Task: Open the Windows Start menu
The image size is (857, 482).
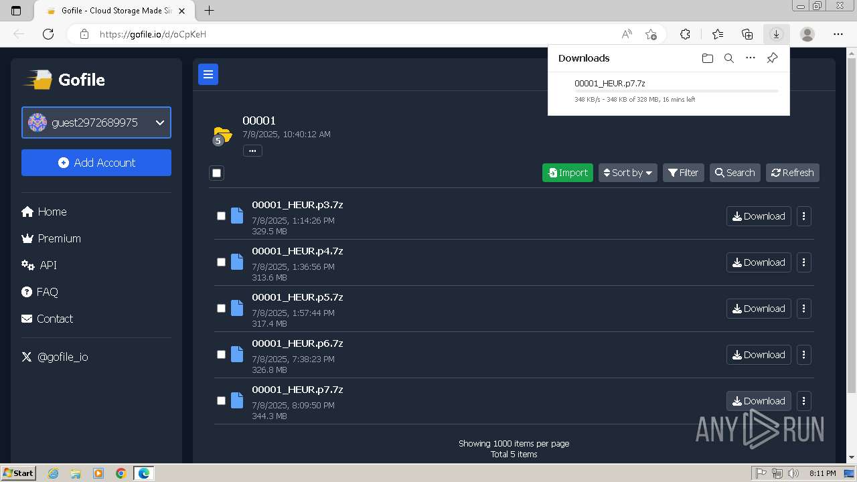Action: coord(18,473)
